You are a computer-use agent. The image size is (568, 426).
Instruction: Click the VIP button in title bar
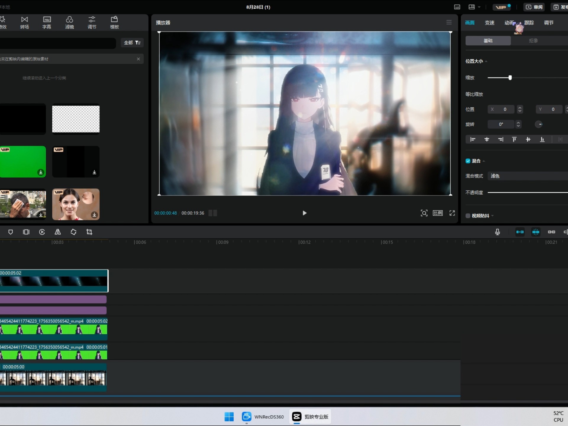tap(502, 7)
